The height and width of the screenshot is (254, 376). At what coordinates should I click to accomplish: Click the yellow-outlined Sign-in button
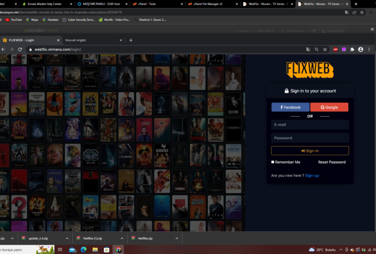[x=310, y=151]
